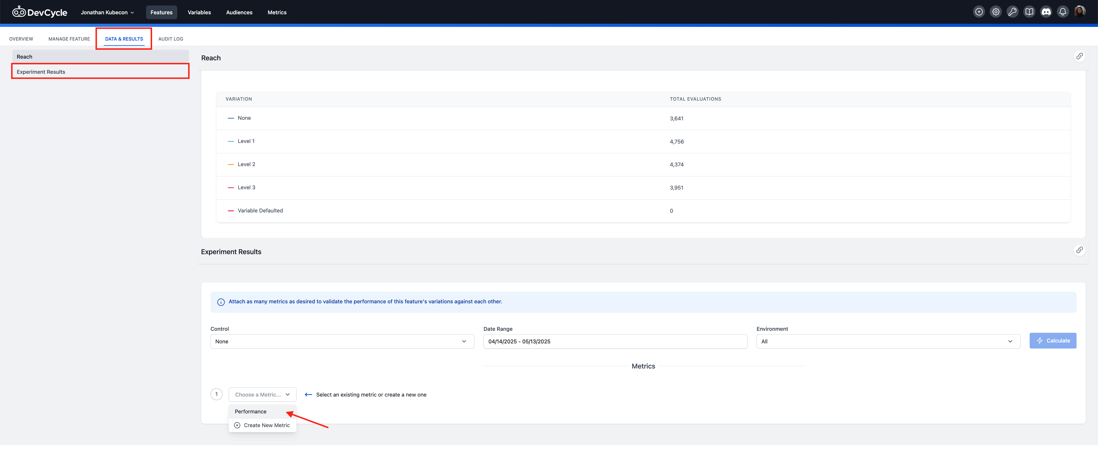Open the create new item plus icon

979,11
